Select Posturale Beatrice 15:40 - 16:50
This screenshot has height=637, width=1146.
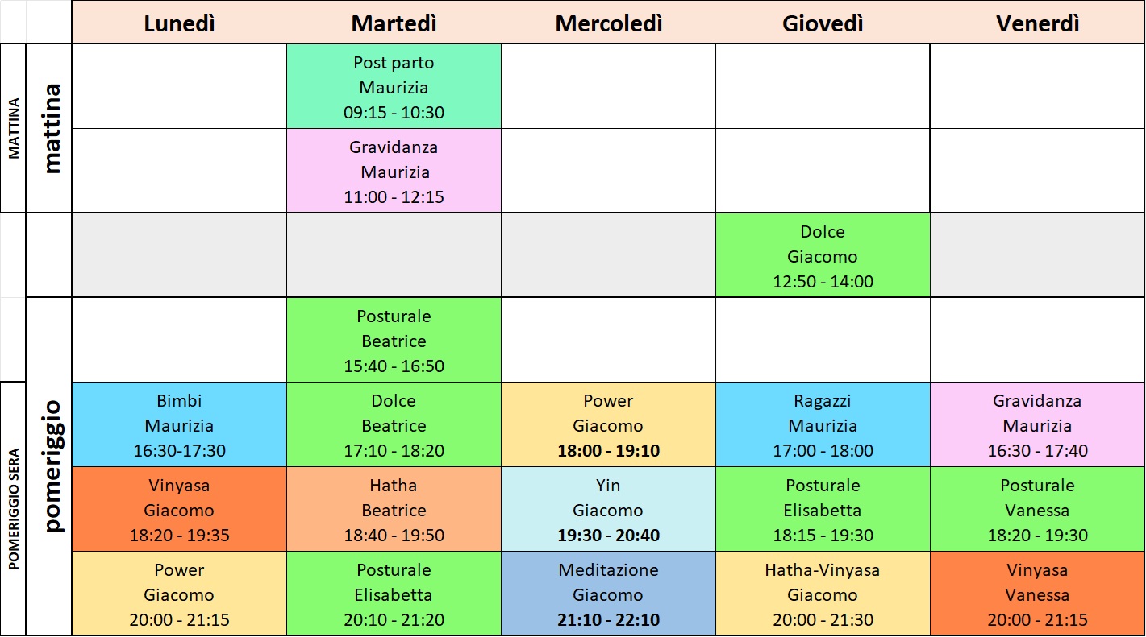(394, 340)
